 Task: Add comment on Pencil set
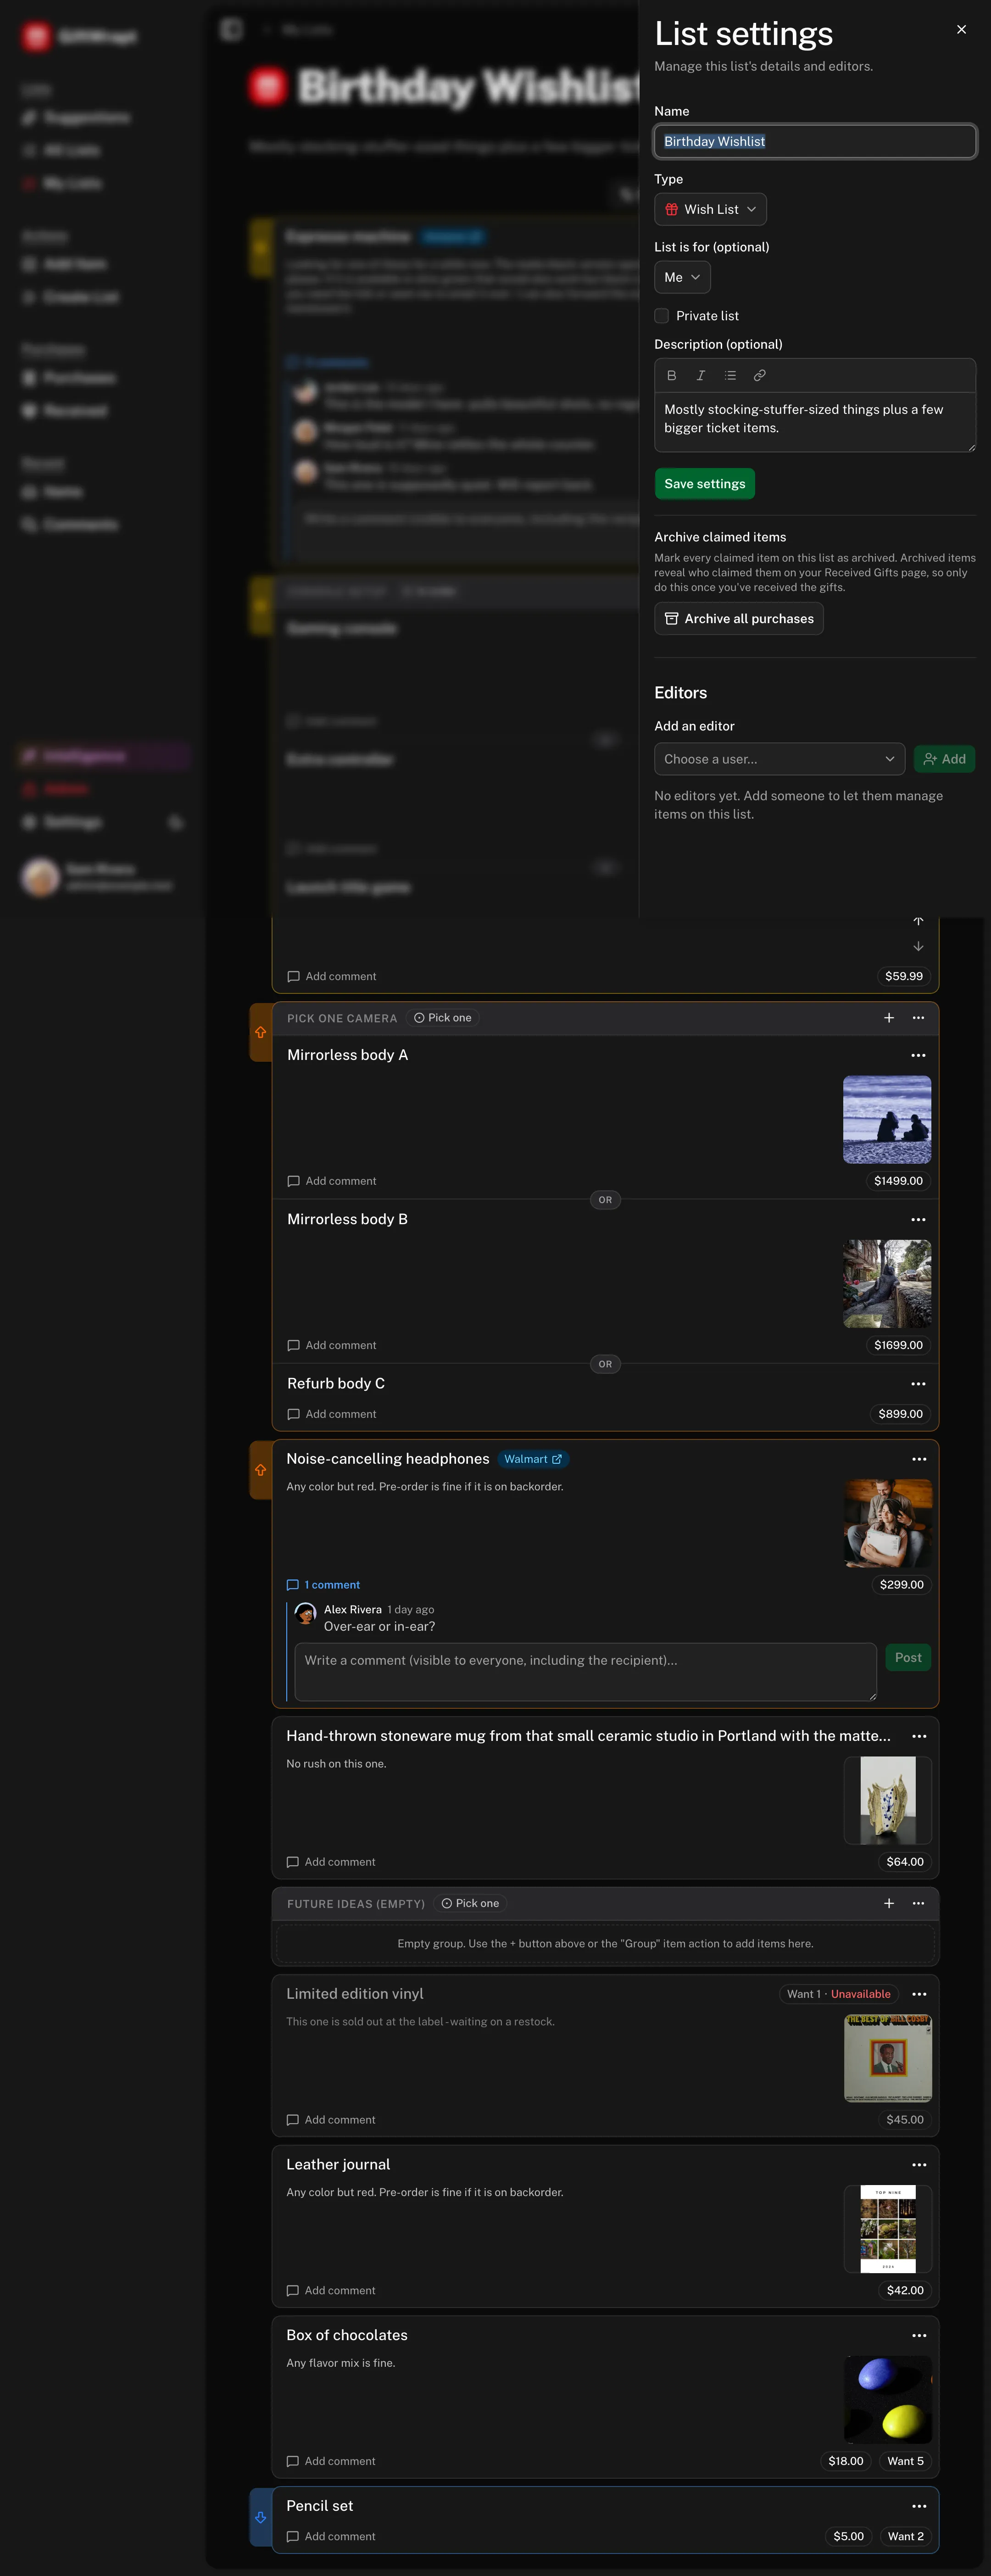pos(331,2537)
